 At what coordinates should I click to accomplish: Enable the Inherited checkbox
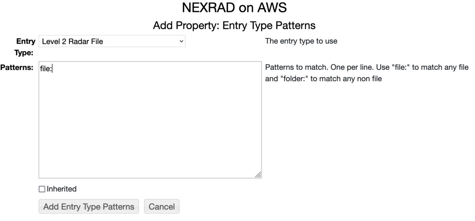coord(42,189)
